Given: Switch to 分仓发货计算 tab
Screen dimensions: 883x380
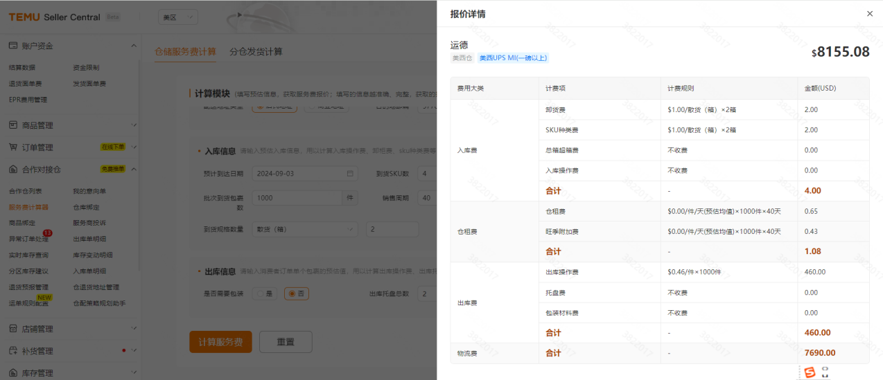Looking at the screenshot, I should (256, 52).
